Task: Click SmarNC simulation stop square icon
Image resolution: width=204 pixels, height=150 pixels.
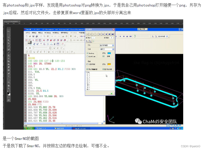Action: tap(30, 48)
